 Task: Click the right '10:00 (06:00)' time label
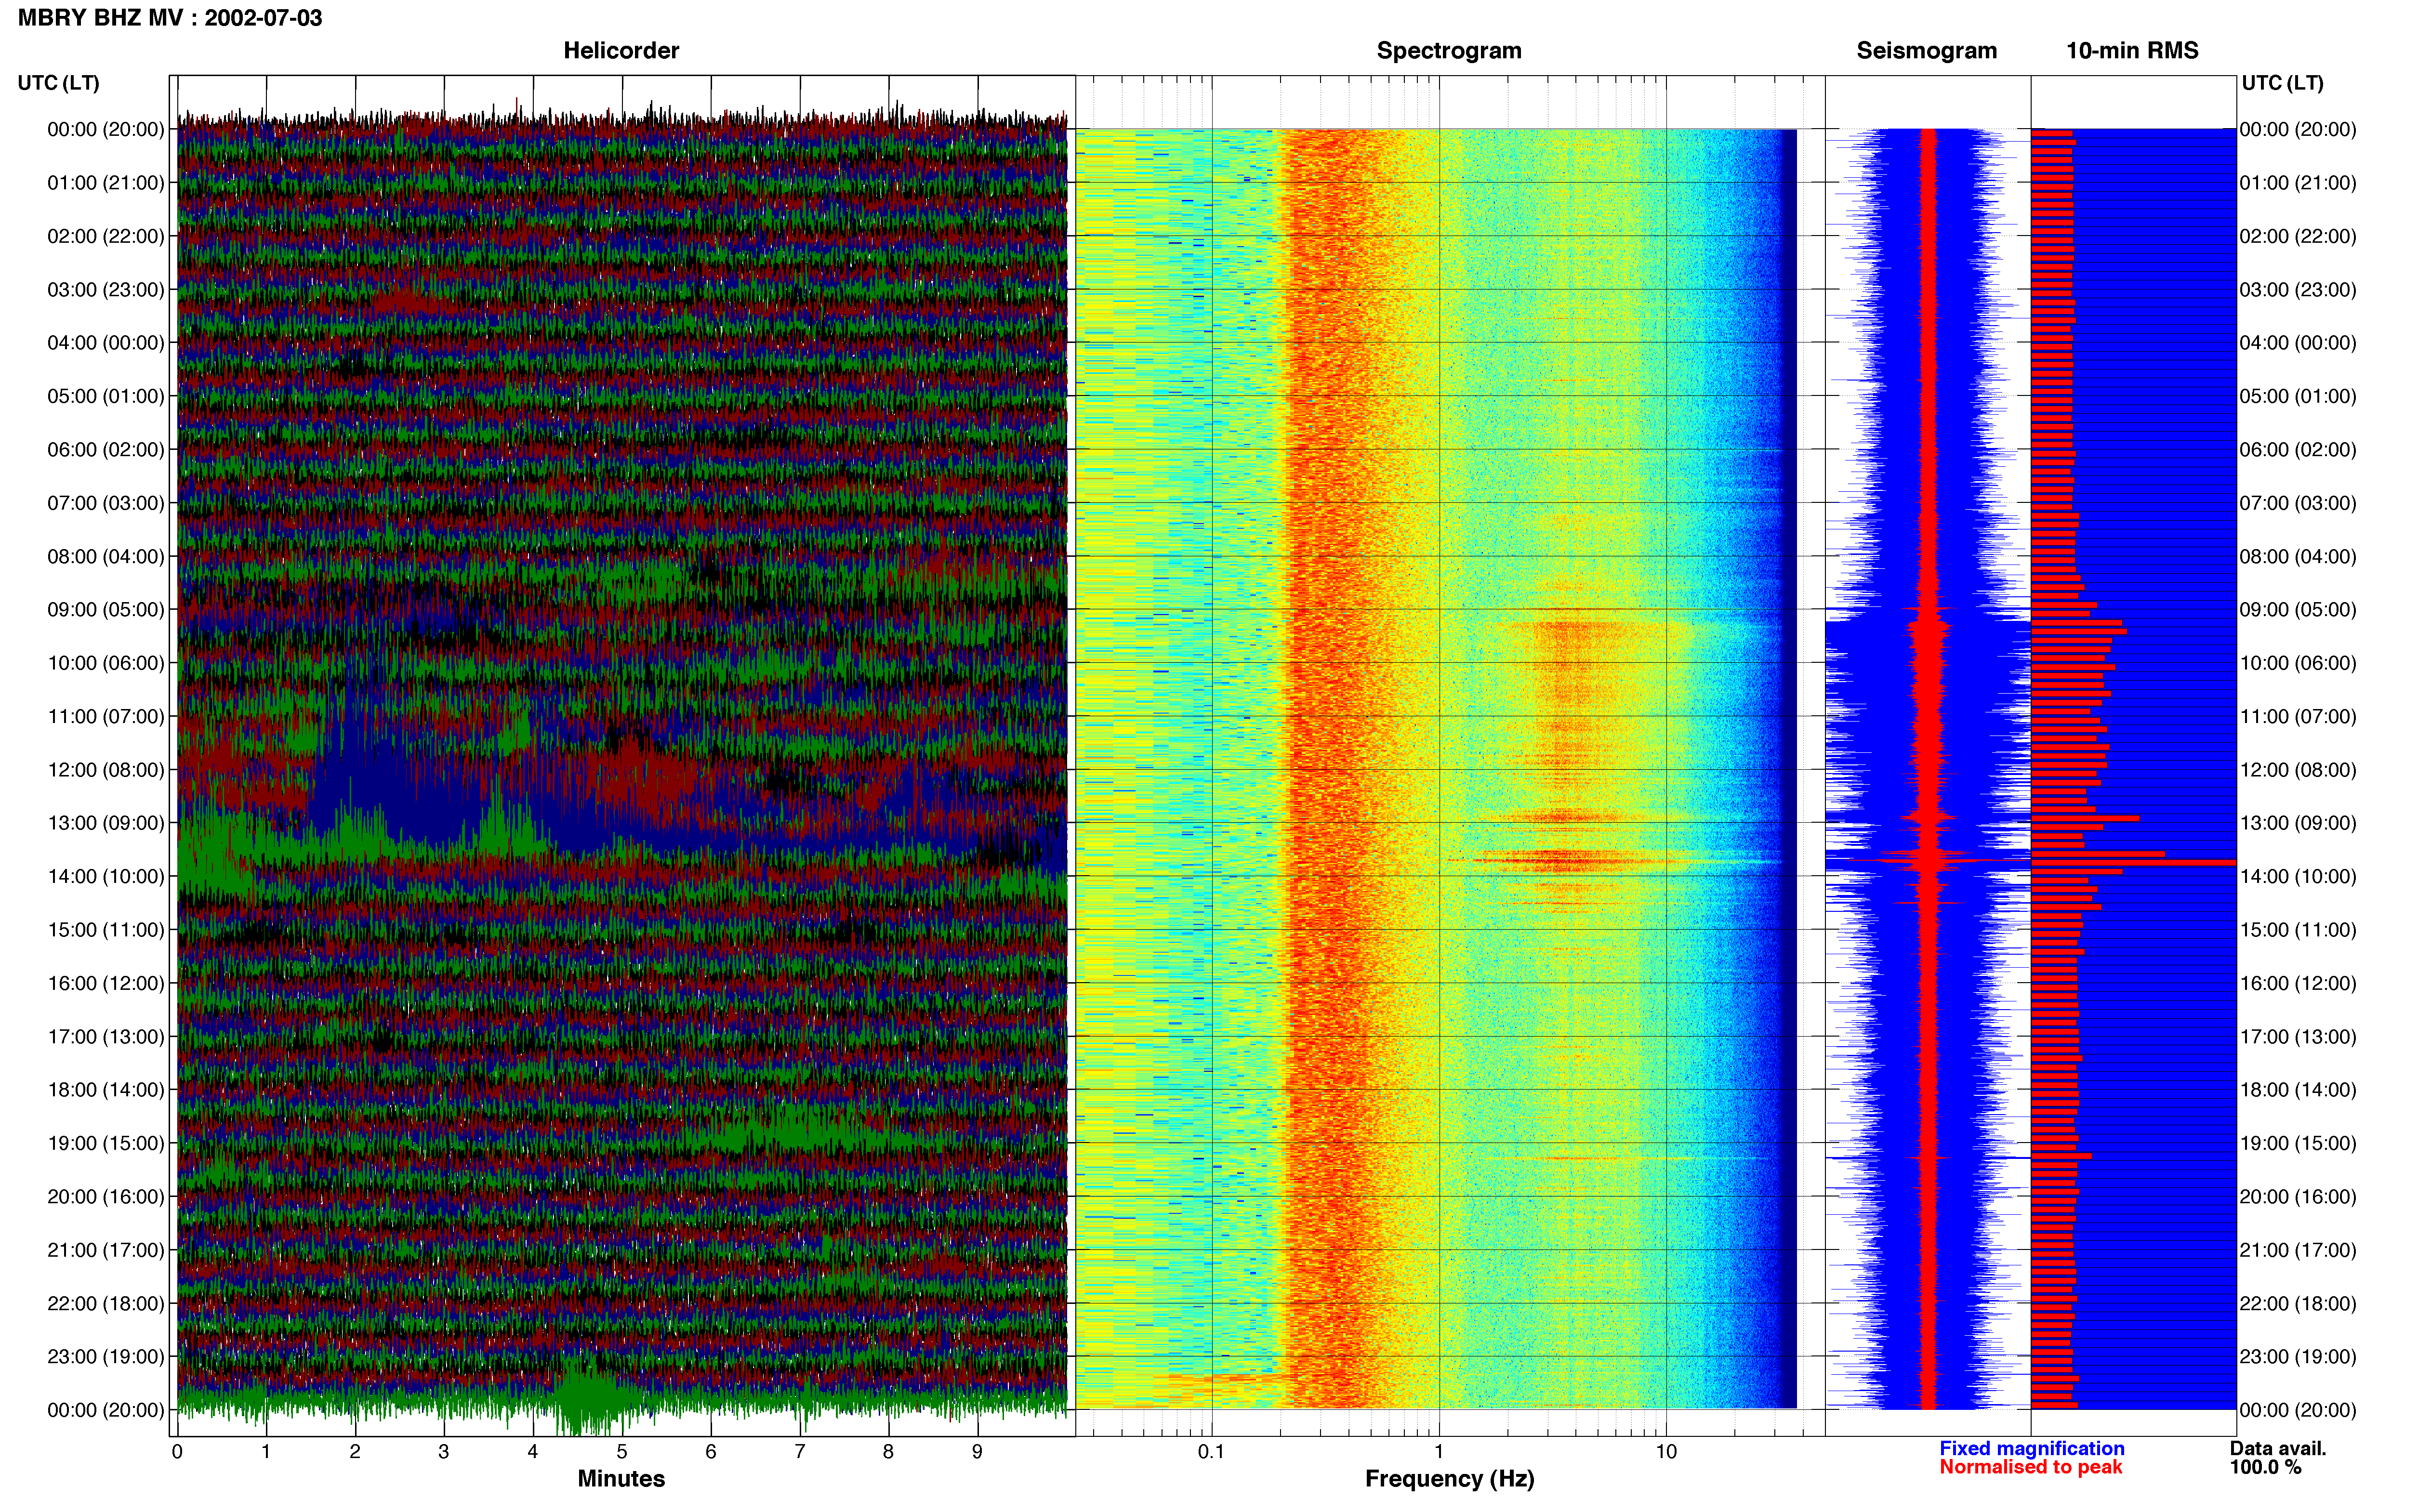coord(2298,663)
